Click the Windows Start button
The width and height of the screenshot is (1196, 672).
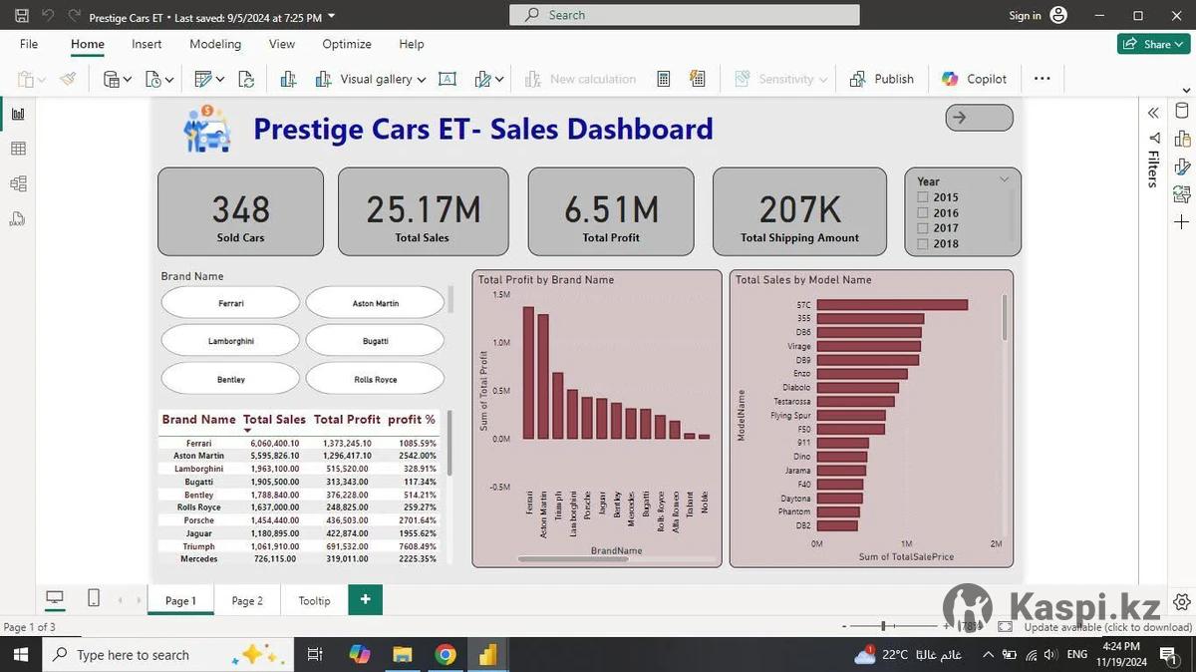[20, 655]
